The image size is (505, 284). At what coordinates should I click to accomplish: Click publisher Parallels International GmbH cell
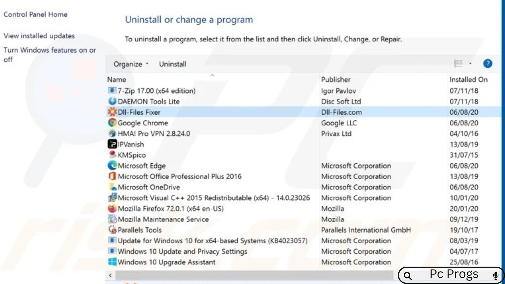click(x=366, y=230)
